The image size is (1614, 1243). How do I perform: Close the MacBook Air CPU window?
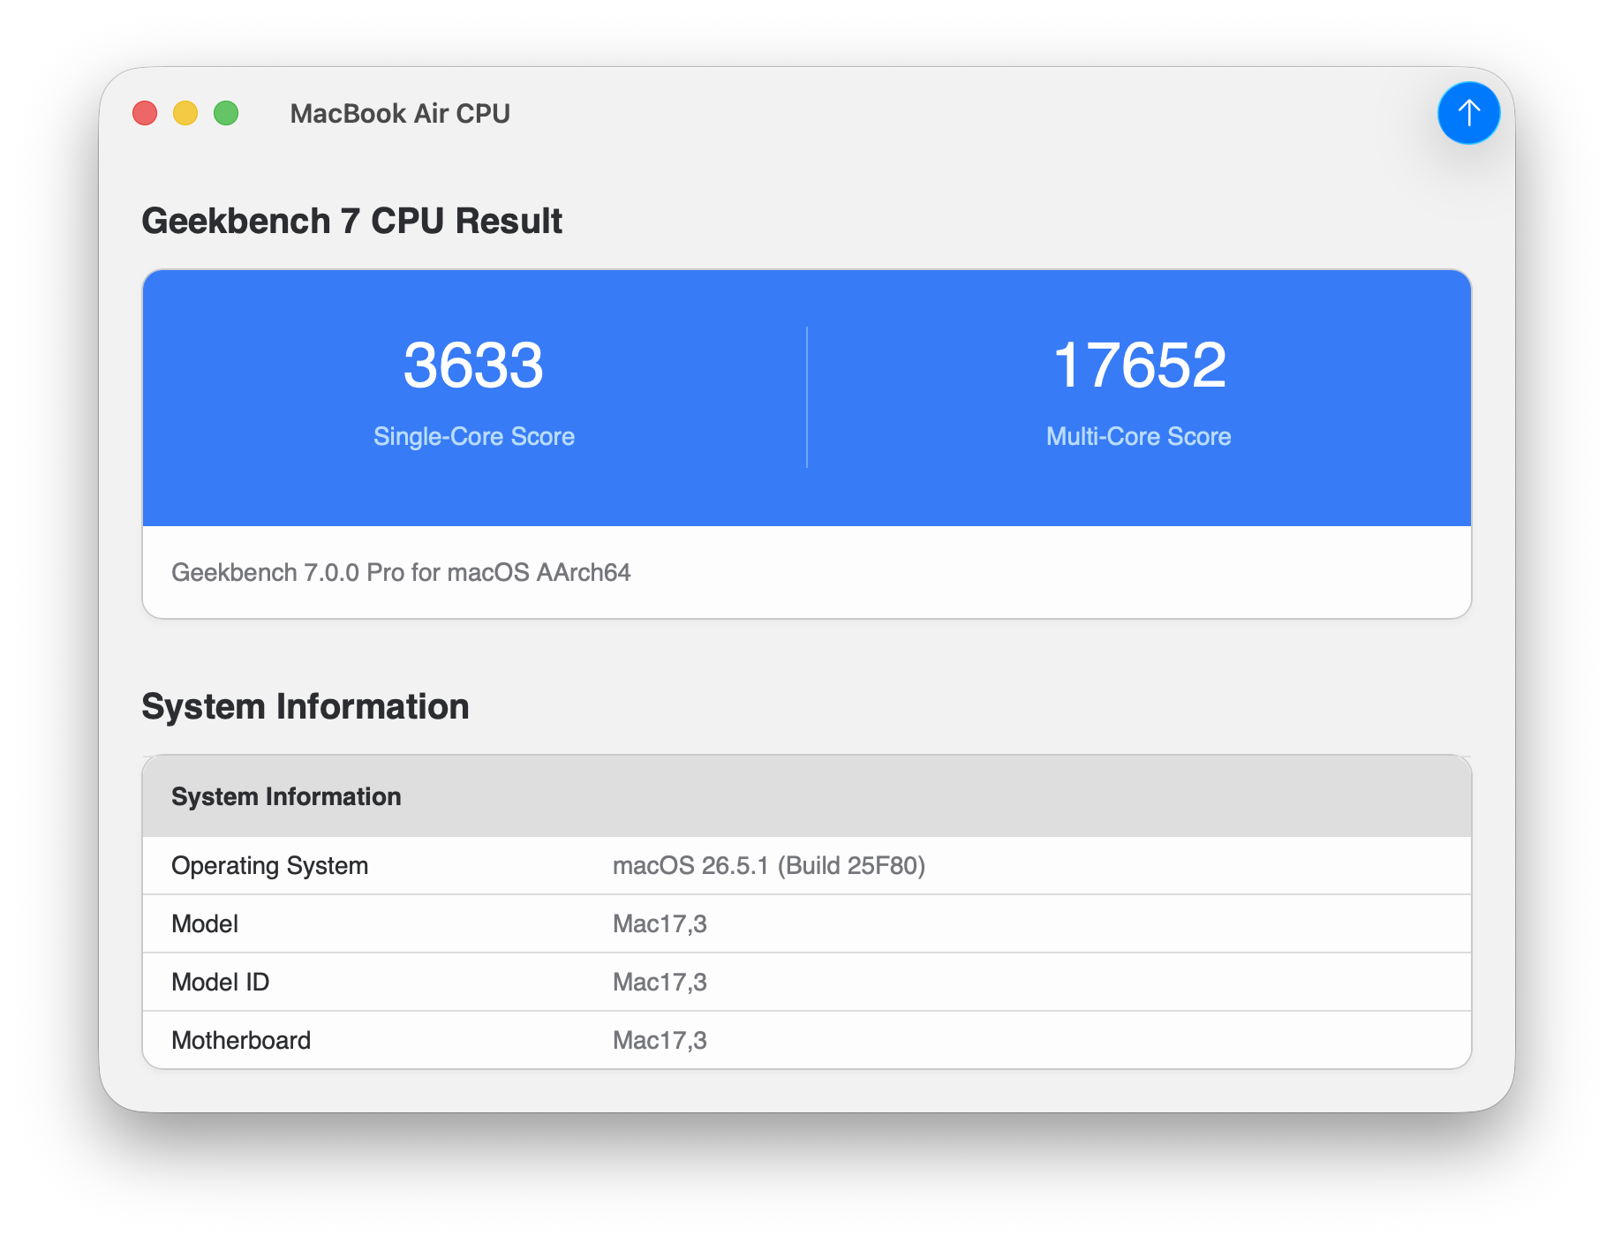pos(145,113)
